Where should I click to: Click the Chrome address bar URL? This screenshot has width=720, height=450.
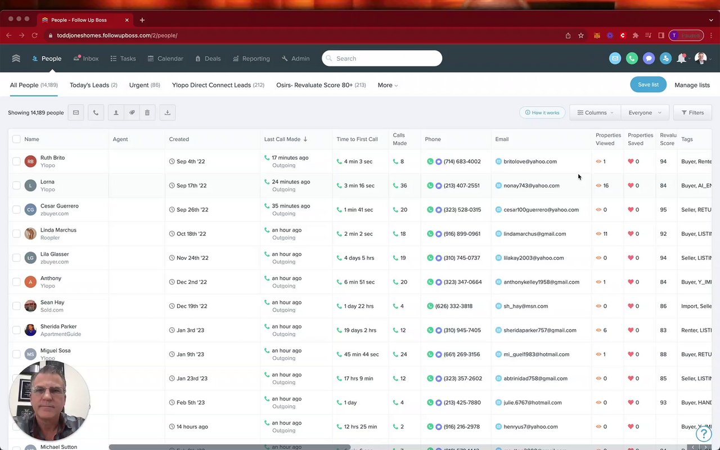(x=117, y=35)
